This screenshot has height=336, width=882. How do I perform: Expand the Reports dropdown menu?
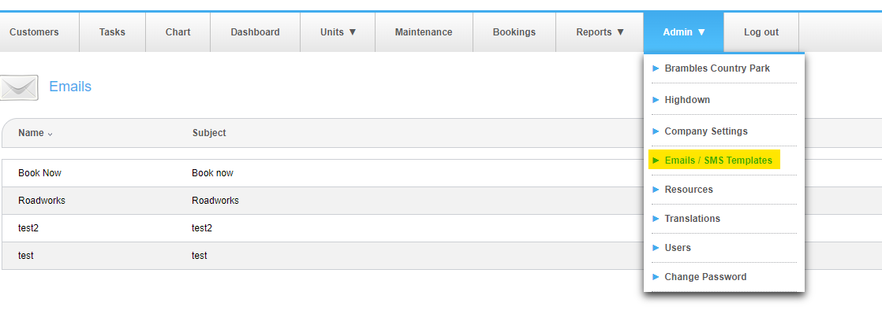tap(600, 32)
